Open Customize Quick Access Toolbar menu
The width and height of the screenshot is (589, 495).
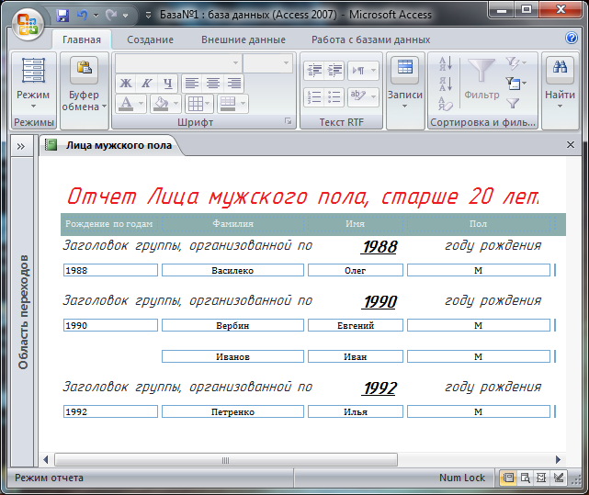[x=148, y=16]
